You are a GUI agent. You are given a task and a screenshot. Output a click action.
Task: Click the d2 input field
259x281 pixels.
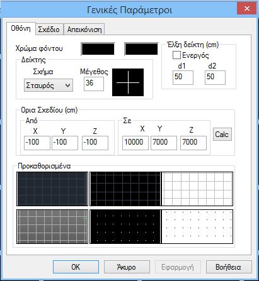(x=215, y=77)
